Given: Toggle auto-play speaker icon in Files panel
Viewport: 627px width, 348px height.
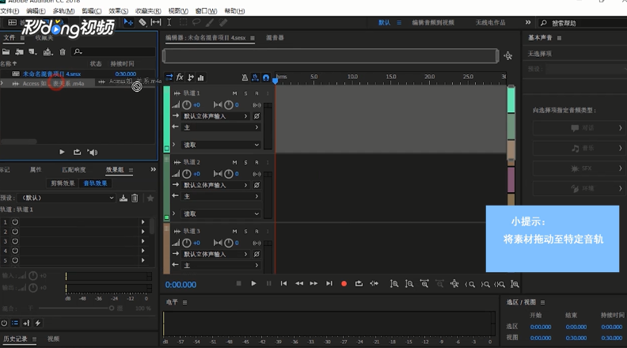Looking at the screenshot, I should (93, 152).
